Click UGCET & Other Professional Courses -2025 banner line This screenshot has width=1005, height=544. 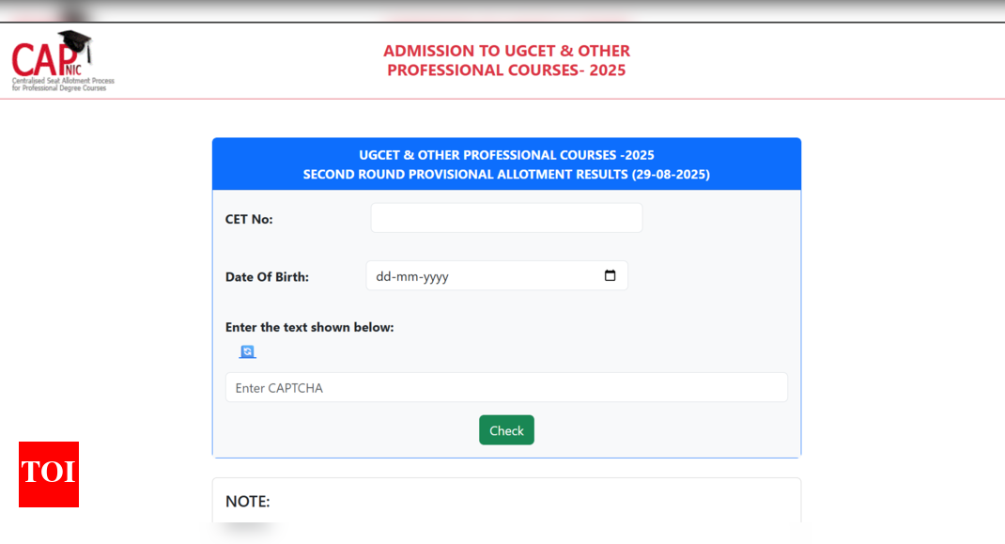pos(506,155)
